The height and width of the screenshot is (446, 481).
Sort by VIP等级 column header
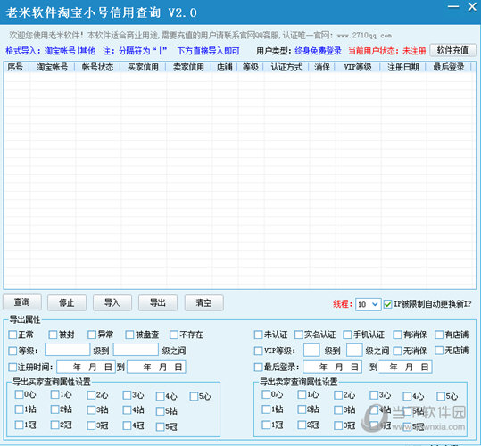pyautogui.click(x=358, y=67)
